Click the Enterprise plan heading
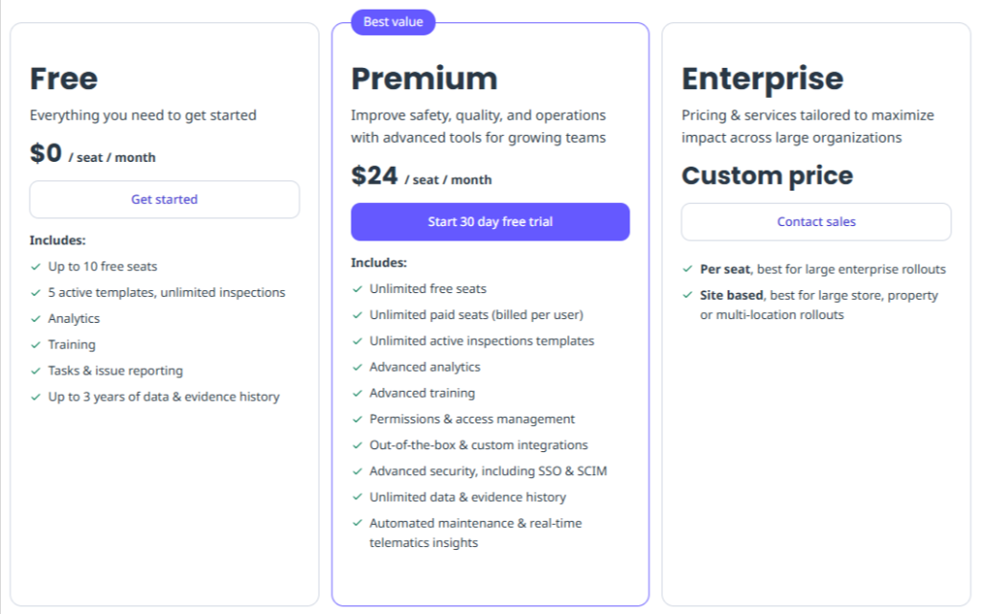 (x=762, y=79)
